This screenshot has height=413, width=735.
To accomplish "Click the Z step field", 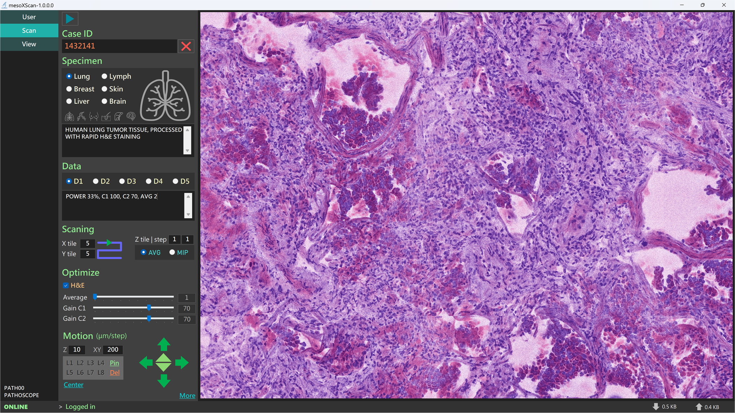I will click(188, 239).
